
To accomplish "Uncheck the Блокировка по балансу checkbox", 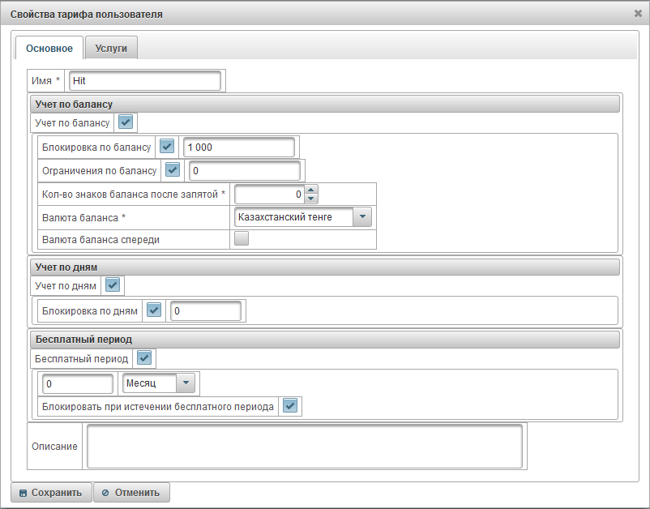I will click(167, 147).
